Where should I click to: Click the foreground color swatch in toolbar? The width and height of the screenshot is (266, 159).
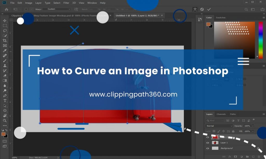pyautogui.click(x=3, y=134)
